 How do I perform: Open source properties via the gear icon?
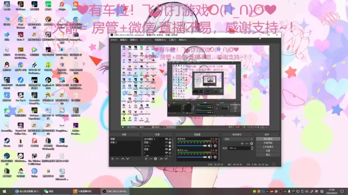tap(156, 159)
